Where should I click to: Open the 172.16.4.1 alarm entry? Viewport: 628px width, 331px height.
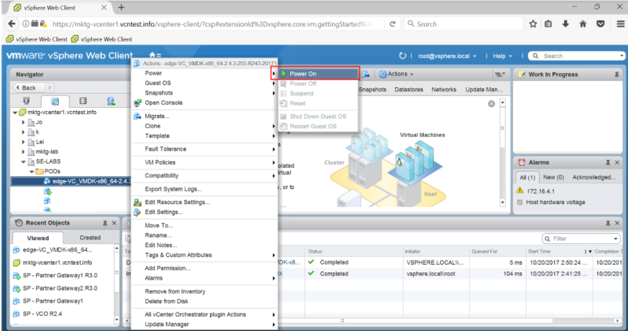click(540, 190)
